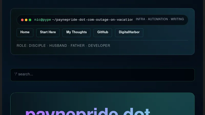Click the yellow terminal dot
Screen dimensions: 205x115
click(26, 20)
